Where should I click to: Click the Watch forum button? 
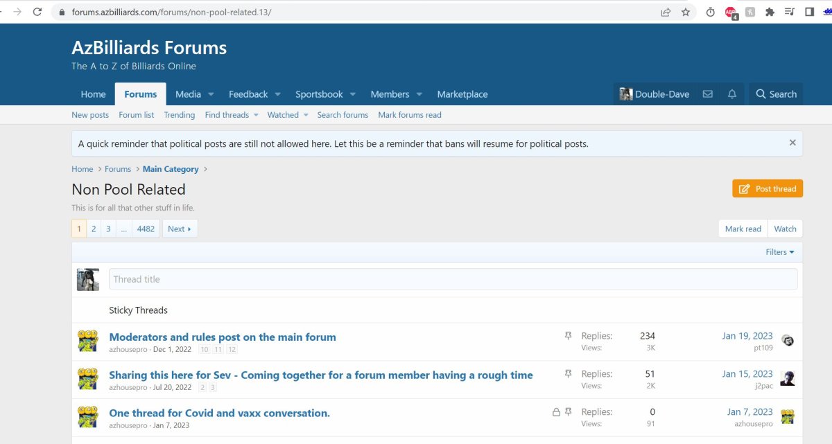pyautogui.click(x=785, y=229)
